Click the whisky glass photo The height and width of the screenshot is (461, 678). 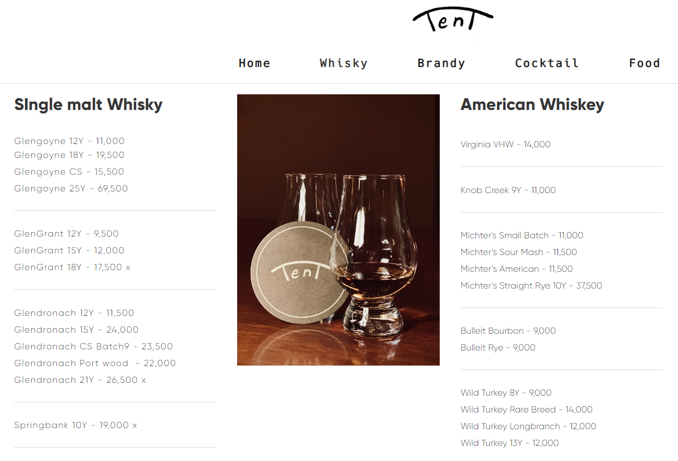338,230
